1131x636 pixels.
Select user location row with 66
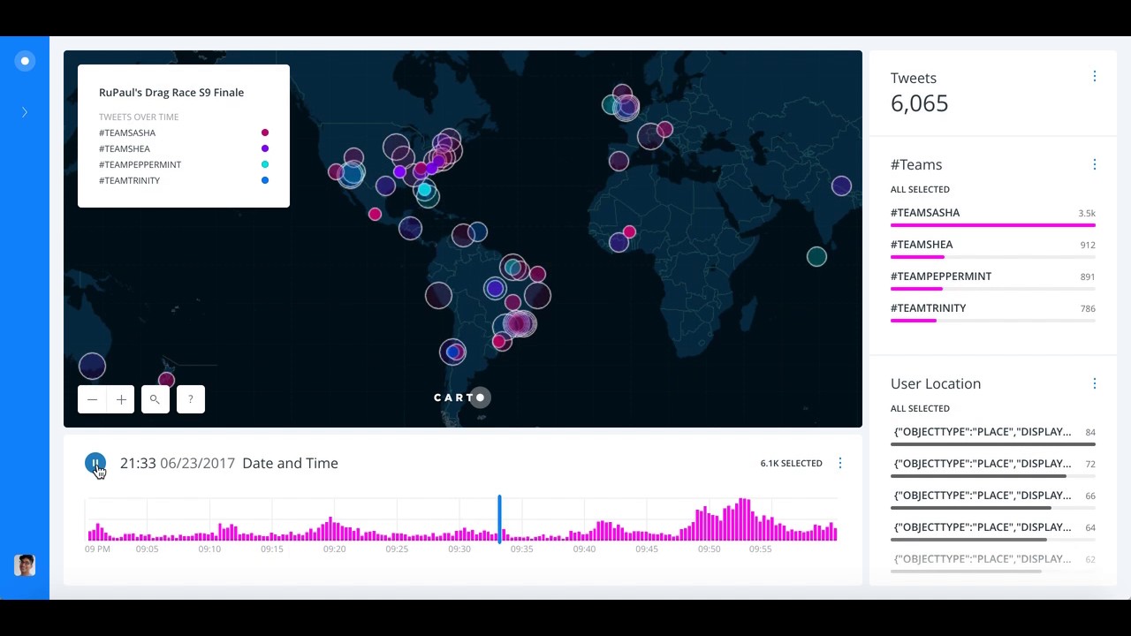pyautogui.click(x=993, y=499)
